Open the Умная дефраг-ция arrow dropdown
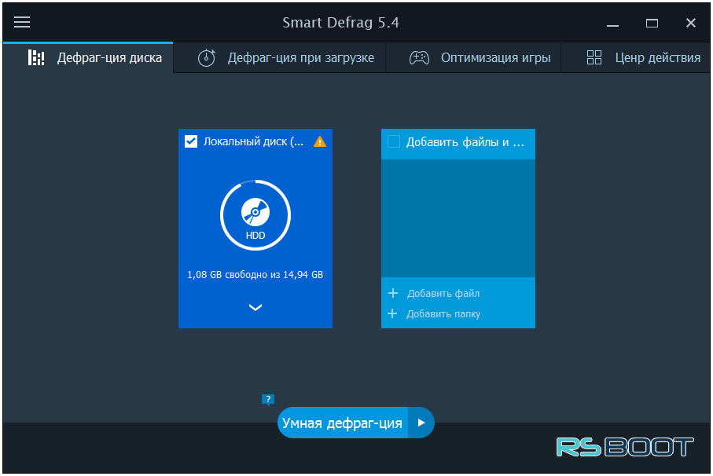Image resolution: width=713 pixels, height=476 pixels. pos(421,423)
